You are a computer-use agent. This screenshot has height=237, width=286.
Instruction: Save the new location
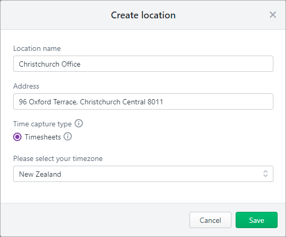[257, 220]
